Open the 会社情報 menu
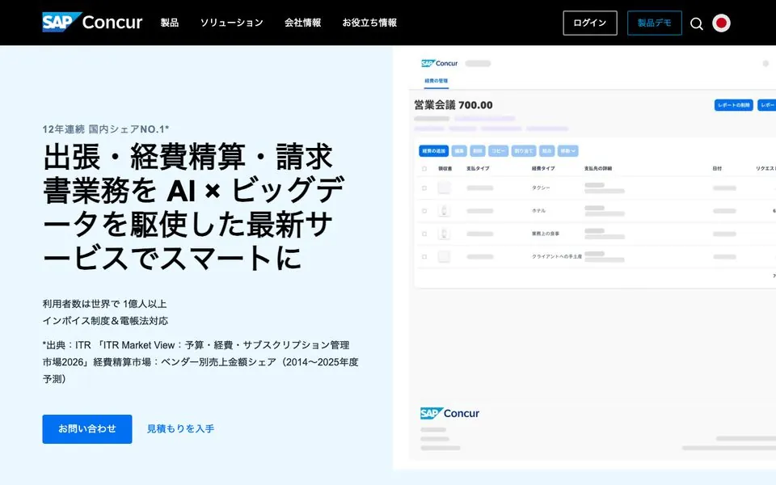 [303, 23]
